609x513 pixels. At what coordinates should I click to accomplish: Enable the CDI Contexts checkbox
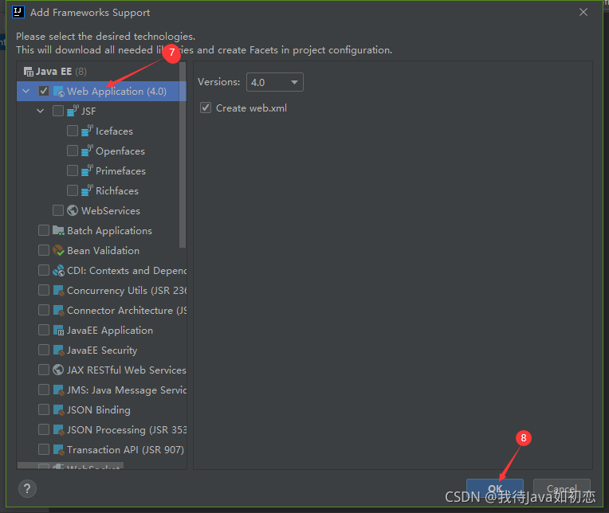tap(44, 270)
